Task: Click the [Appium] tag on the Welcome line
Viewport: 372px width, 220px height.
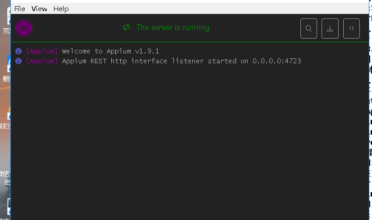Action: [42, 51]
